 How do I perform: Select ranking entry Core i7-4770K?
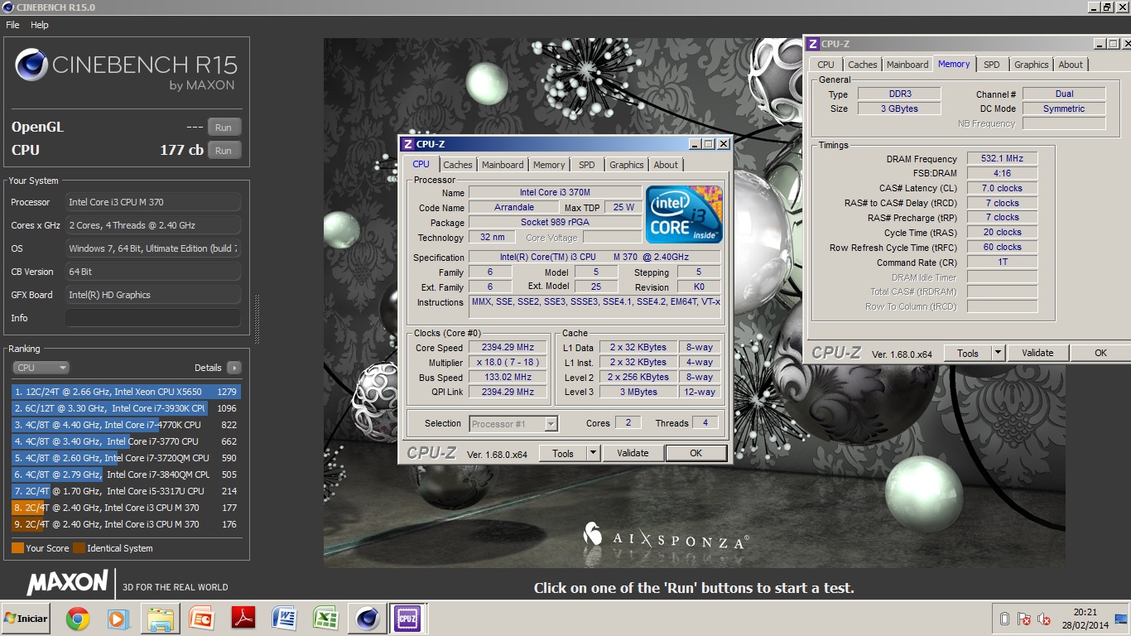pos(126,425)
